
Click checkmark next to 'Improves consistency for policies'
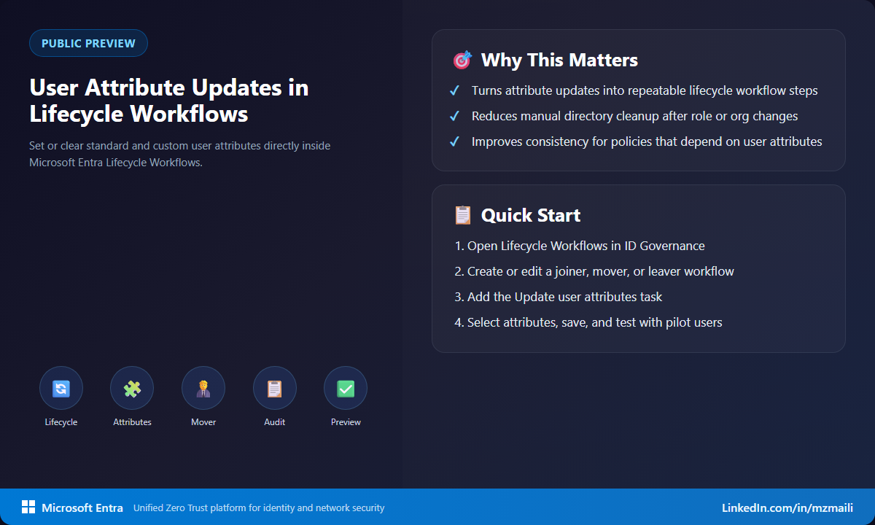454,142
